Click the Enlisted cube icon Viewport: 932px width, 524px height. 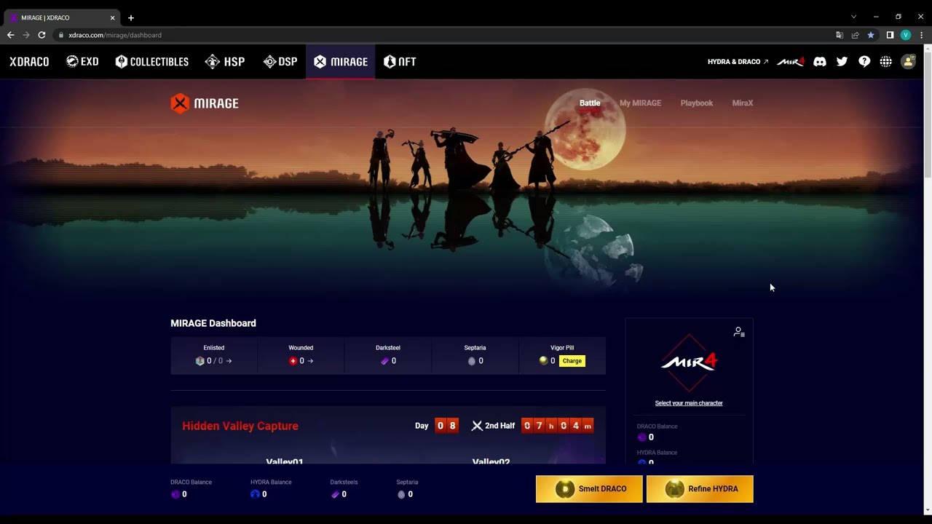pos(200,361)
